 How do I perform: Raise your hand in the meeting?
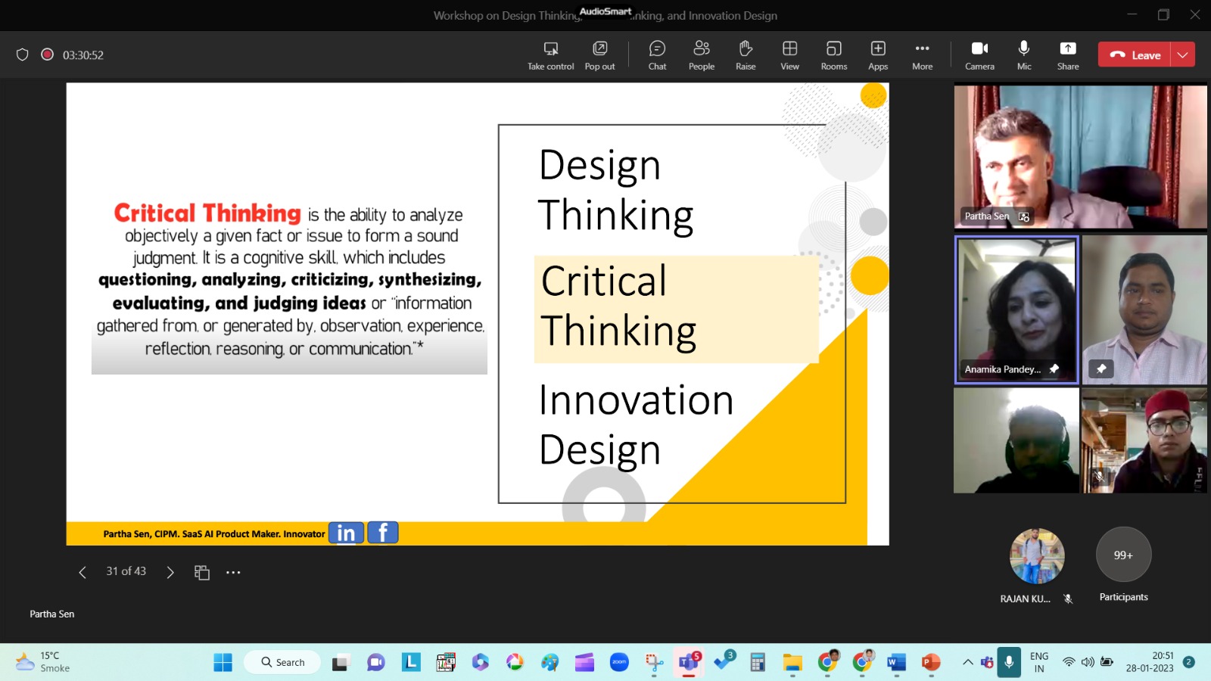[x=746, y=55]
